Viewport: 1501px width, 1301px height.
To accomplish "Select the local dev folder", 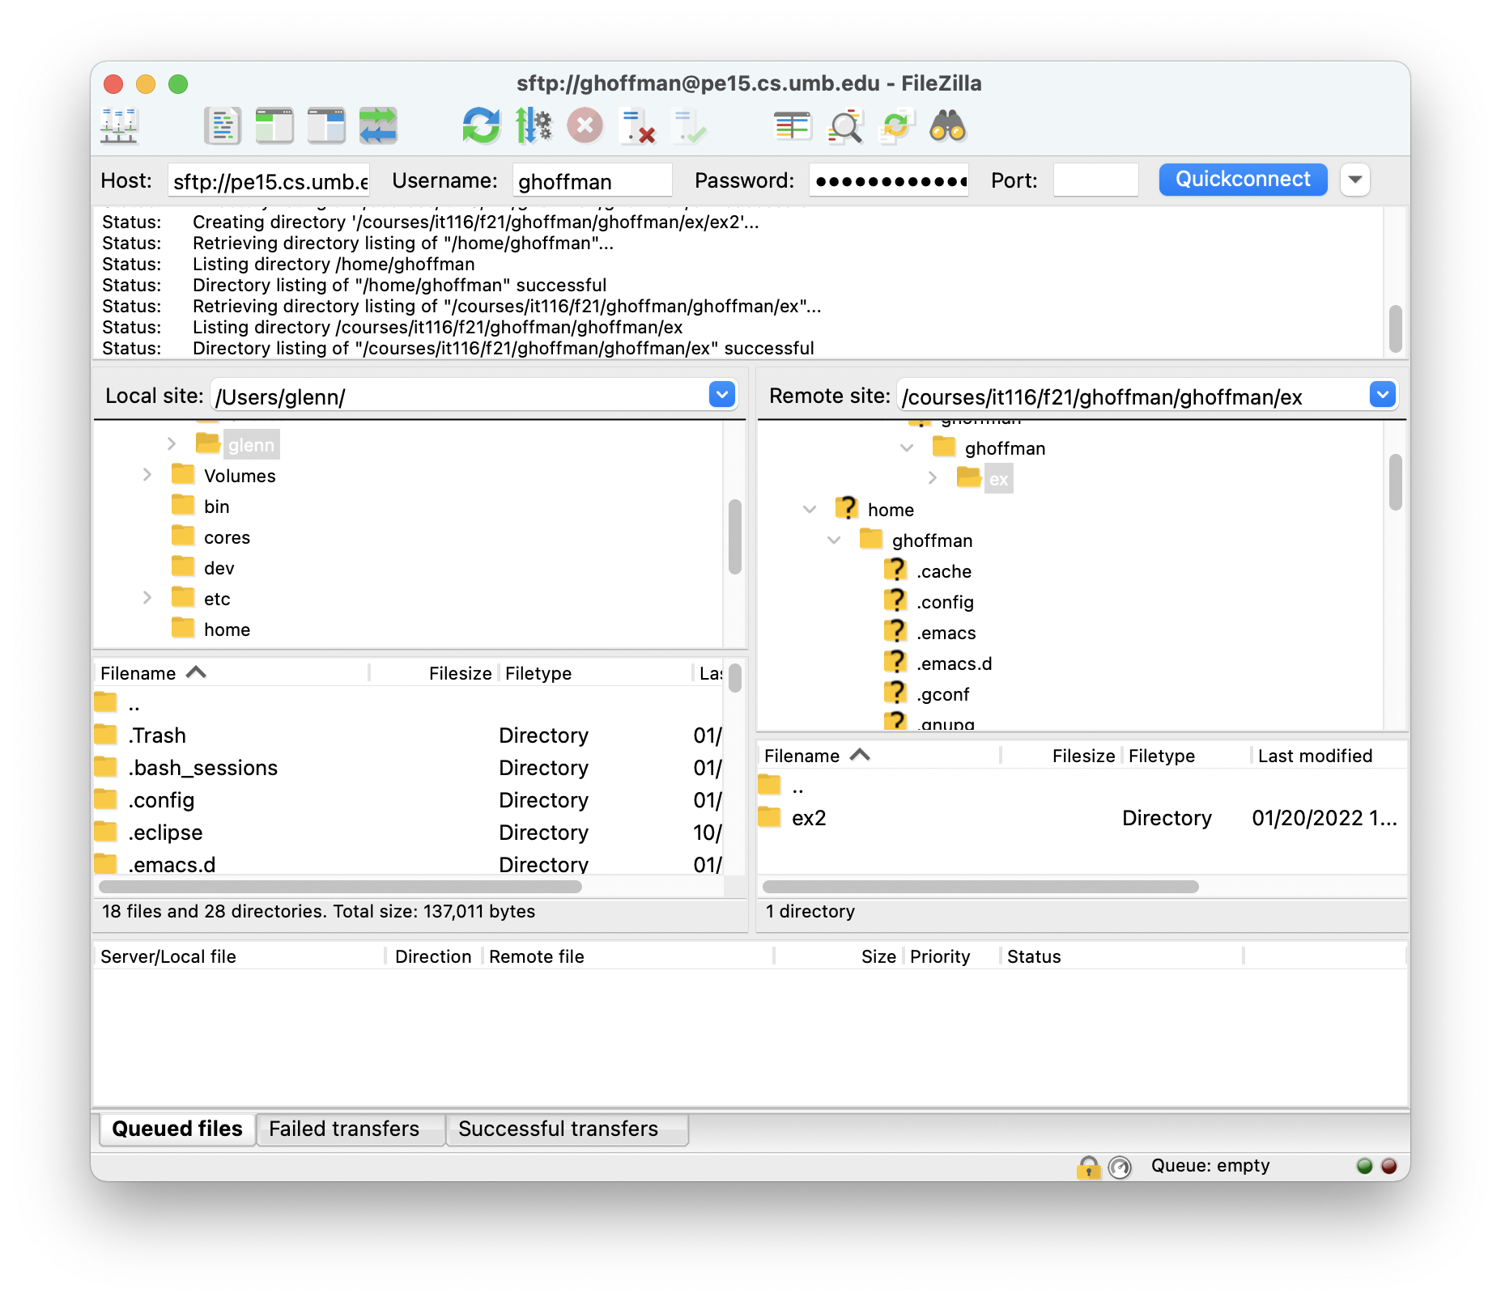I will [219, 568].
